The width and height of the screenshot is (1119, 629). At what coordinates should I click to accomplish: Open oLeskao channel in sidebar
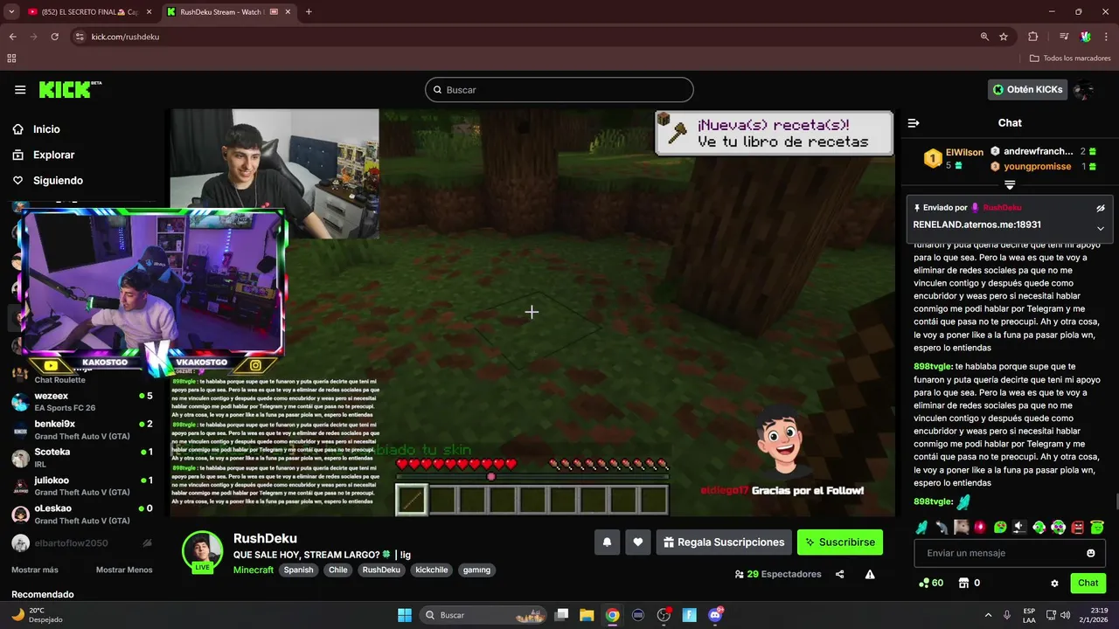tap(82, 515)
